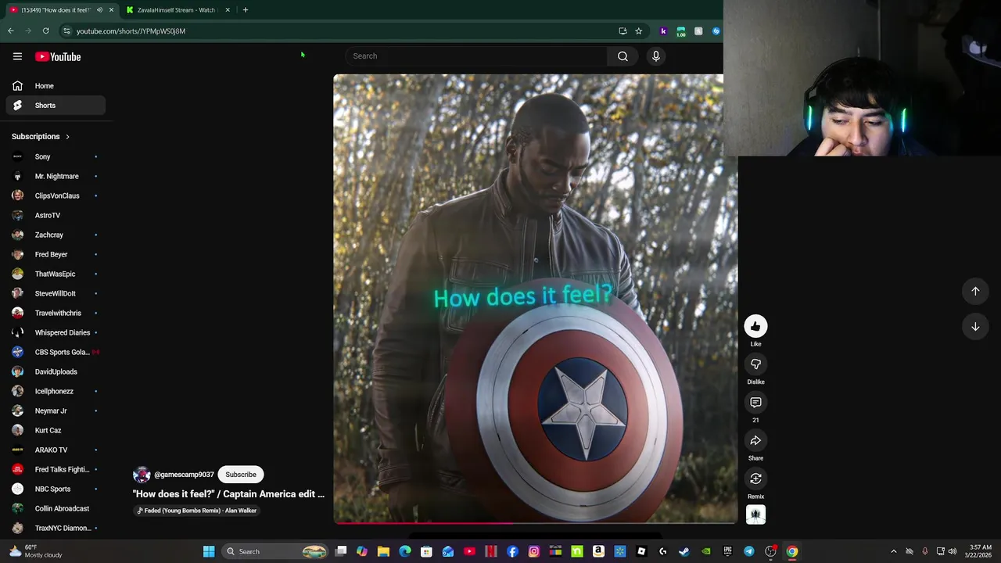Open ClipsVonClaus subscription
1001x563 pixels.
(55, 195)
